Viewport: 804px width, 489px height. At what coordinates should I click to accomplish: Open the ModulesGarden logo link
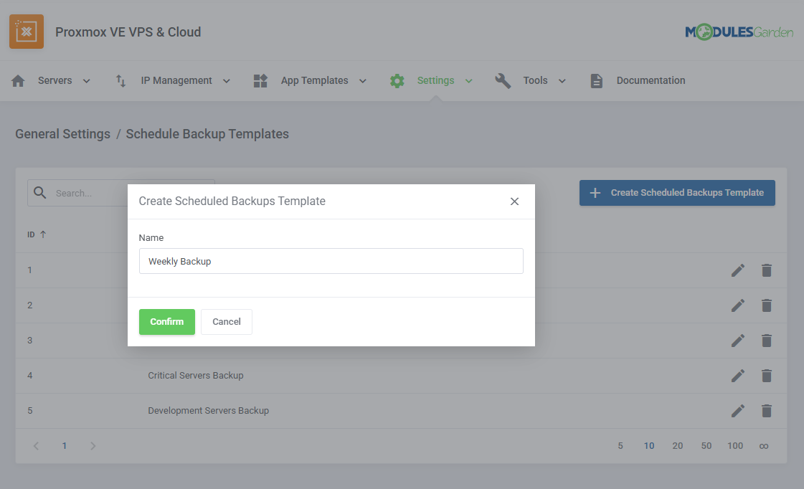739,32
